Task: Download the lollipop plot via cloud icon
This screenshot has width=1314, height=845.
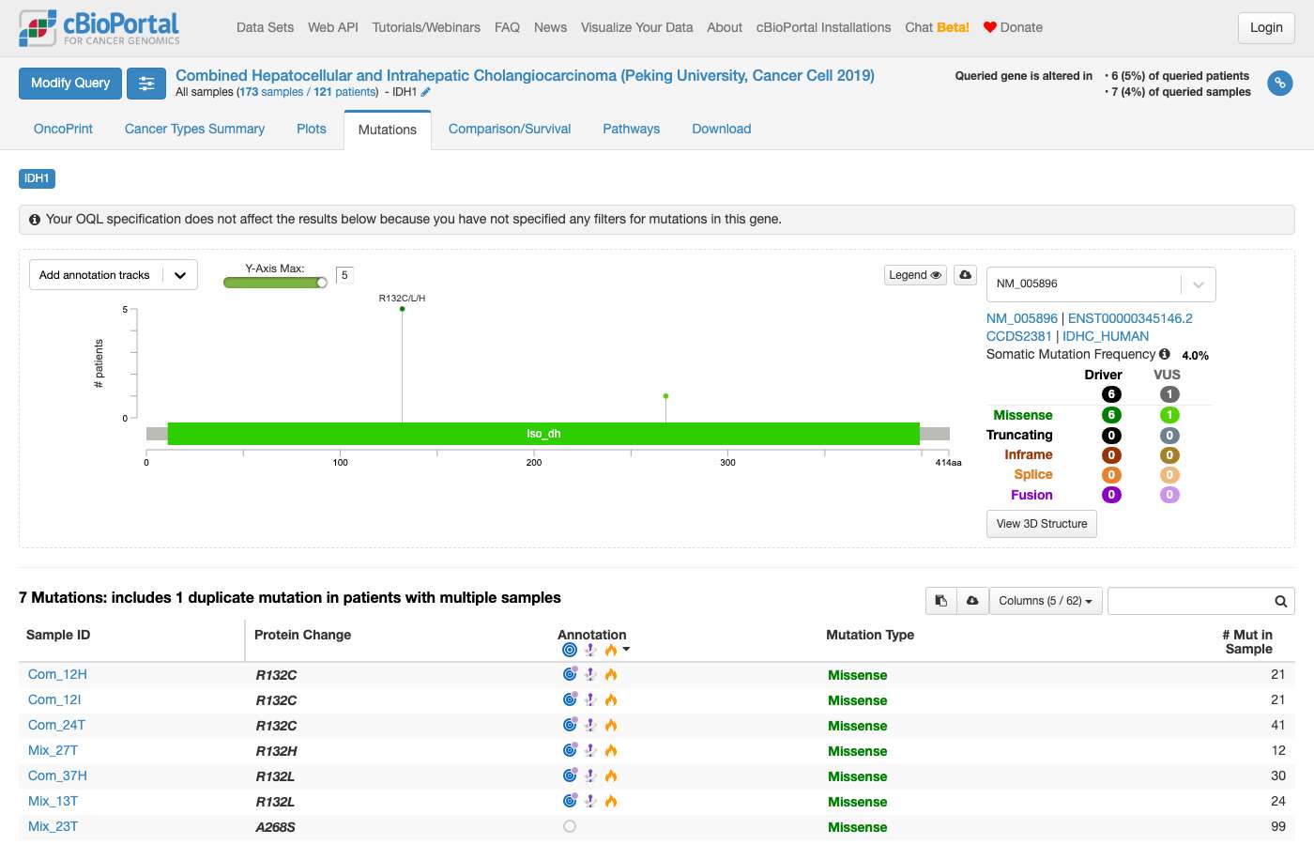Action: tap(965, 275)
